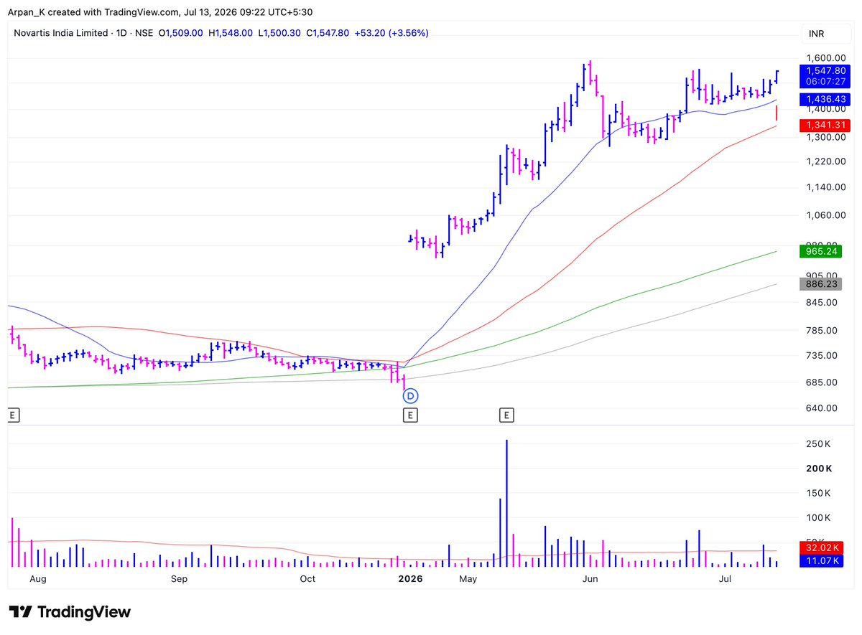Click the Jul label on time axis

tap(726, 578)
